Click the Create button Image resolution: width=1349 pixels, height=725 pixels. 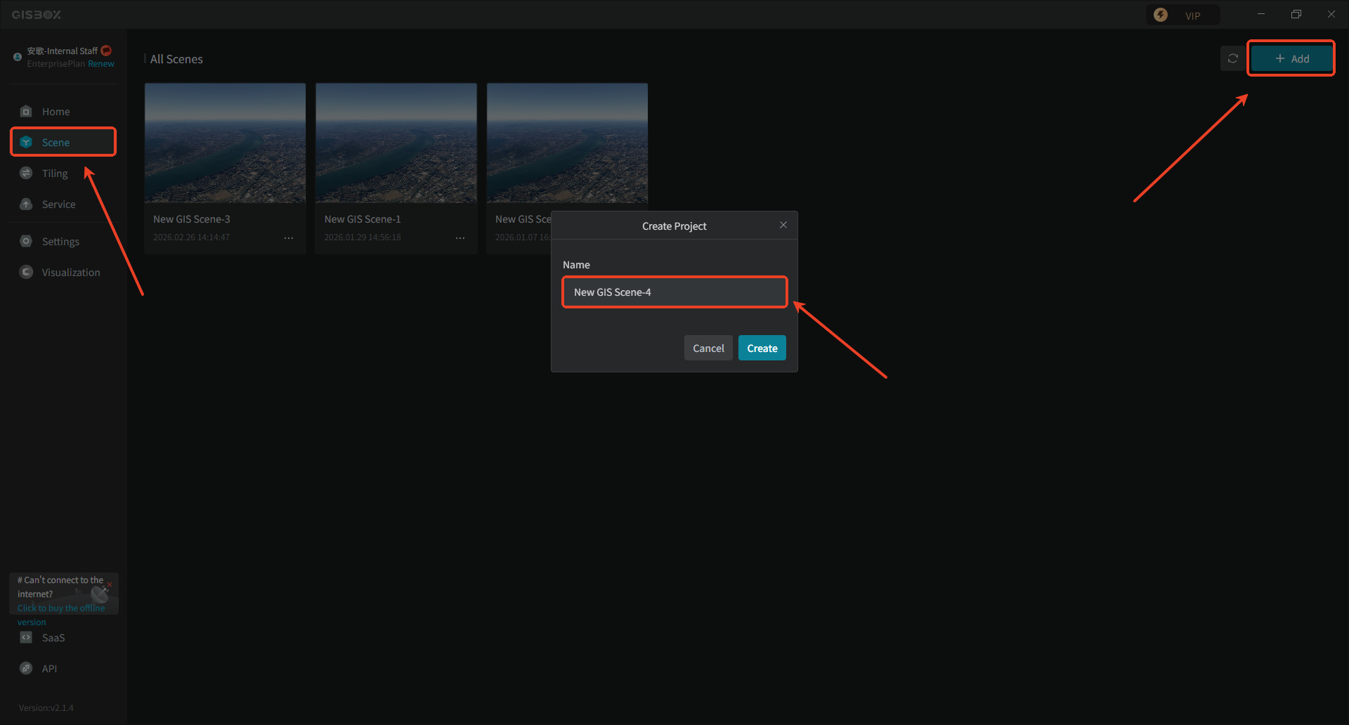click(762, 348)
